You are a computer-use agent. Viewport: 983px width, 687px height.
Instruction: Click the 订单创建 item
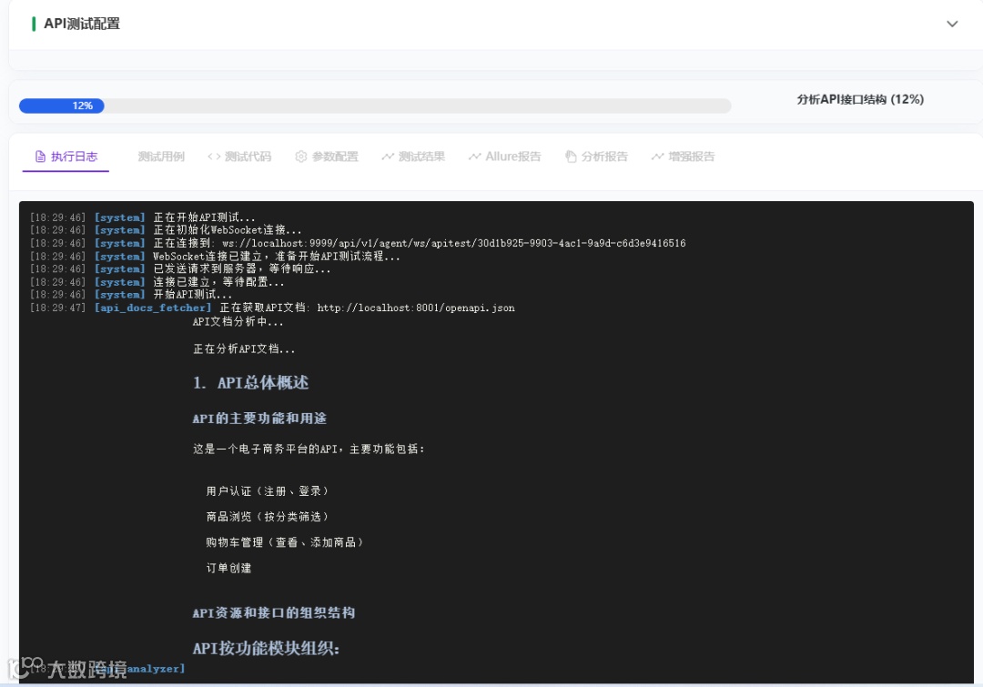(228, 568)
